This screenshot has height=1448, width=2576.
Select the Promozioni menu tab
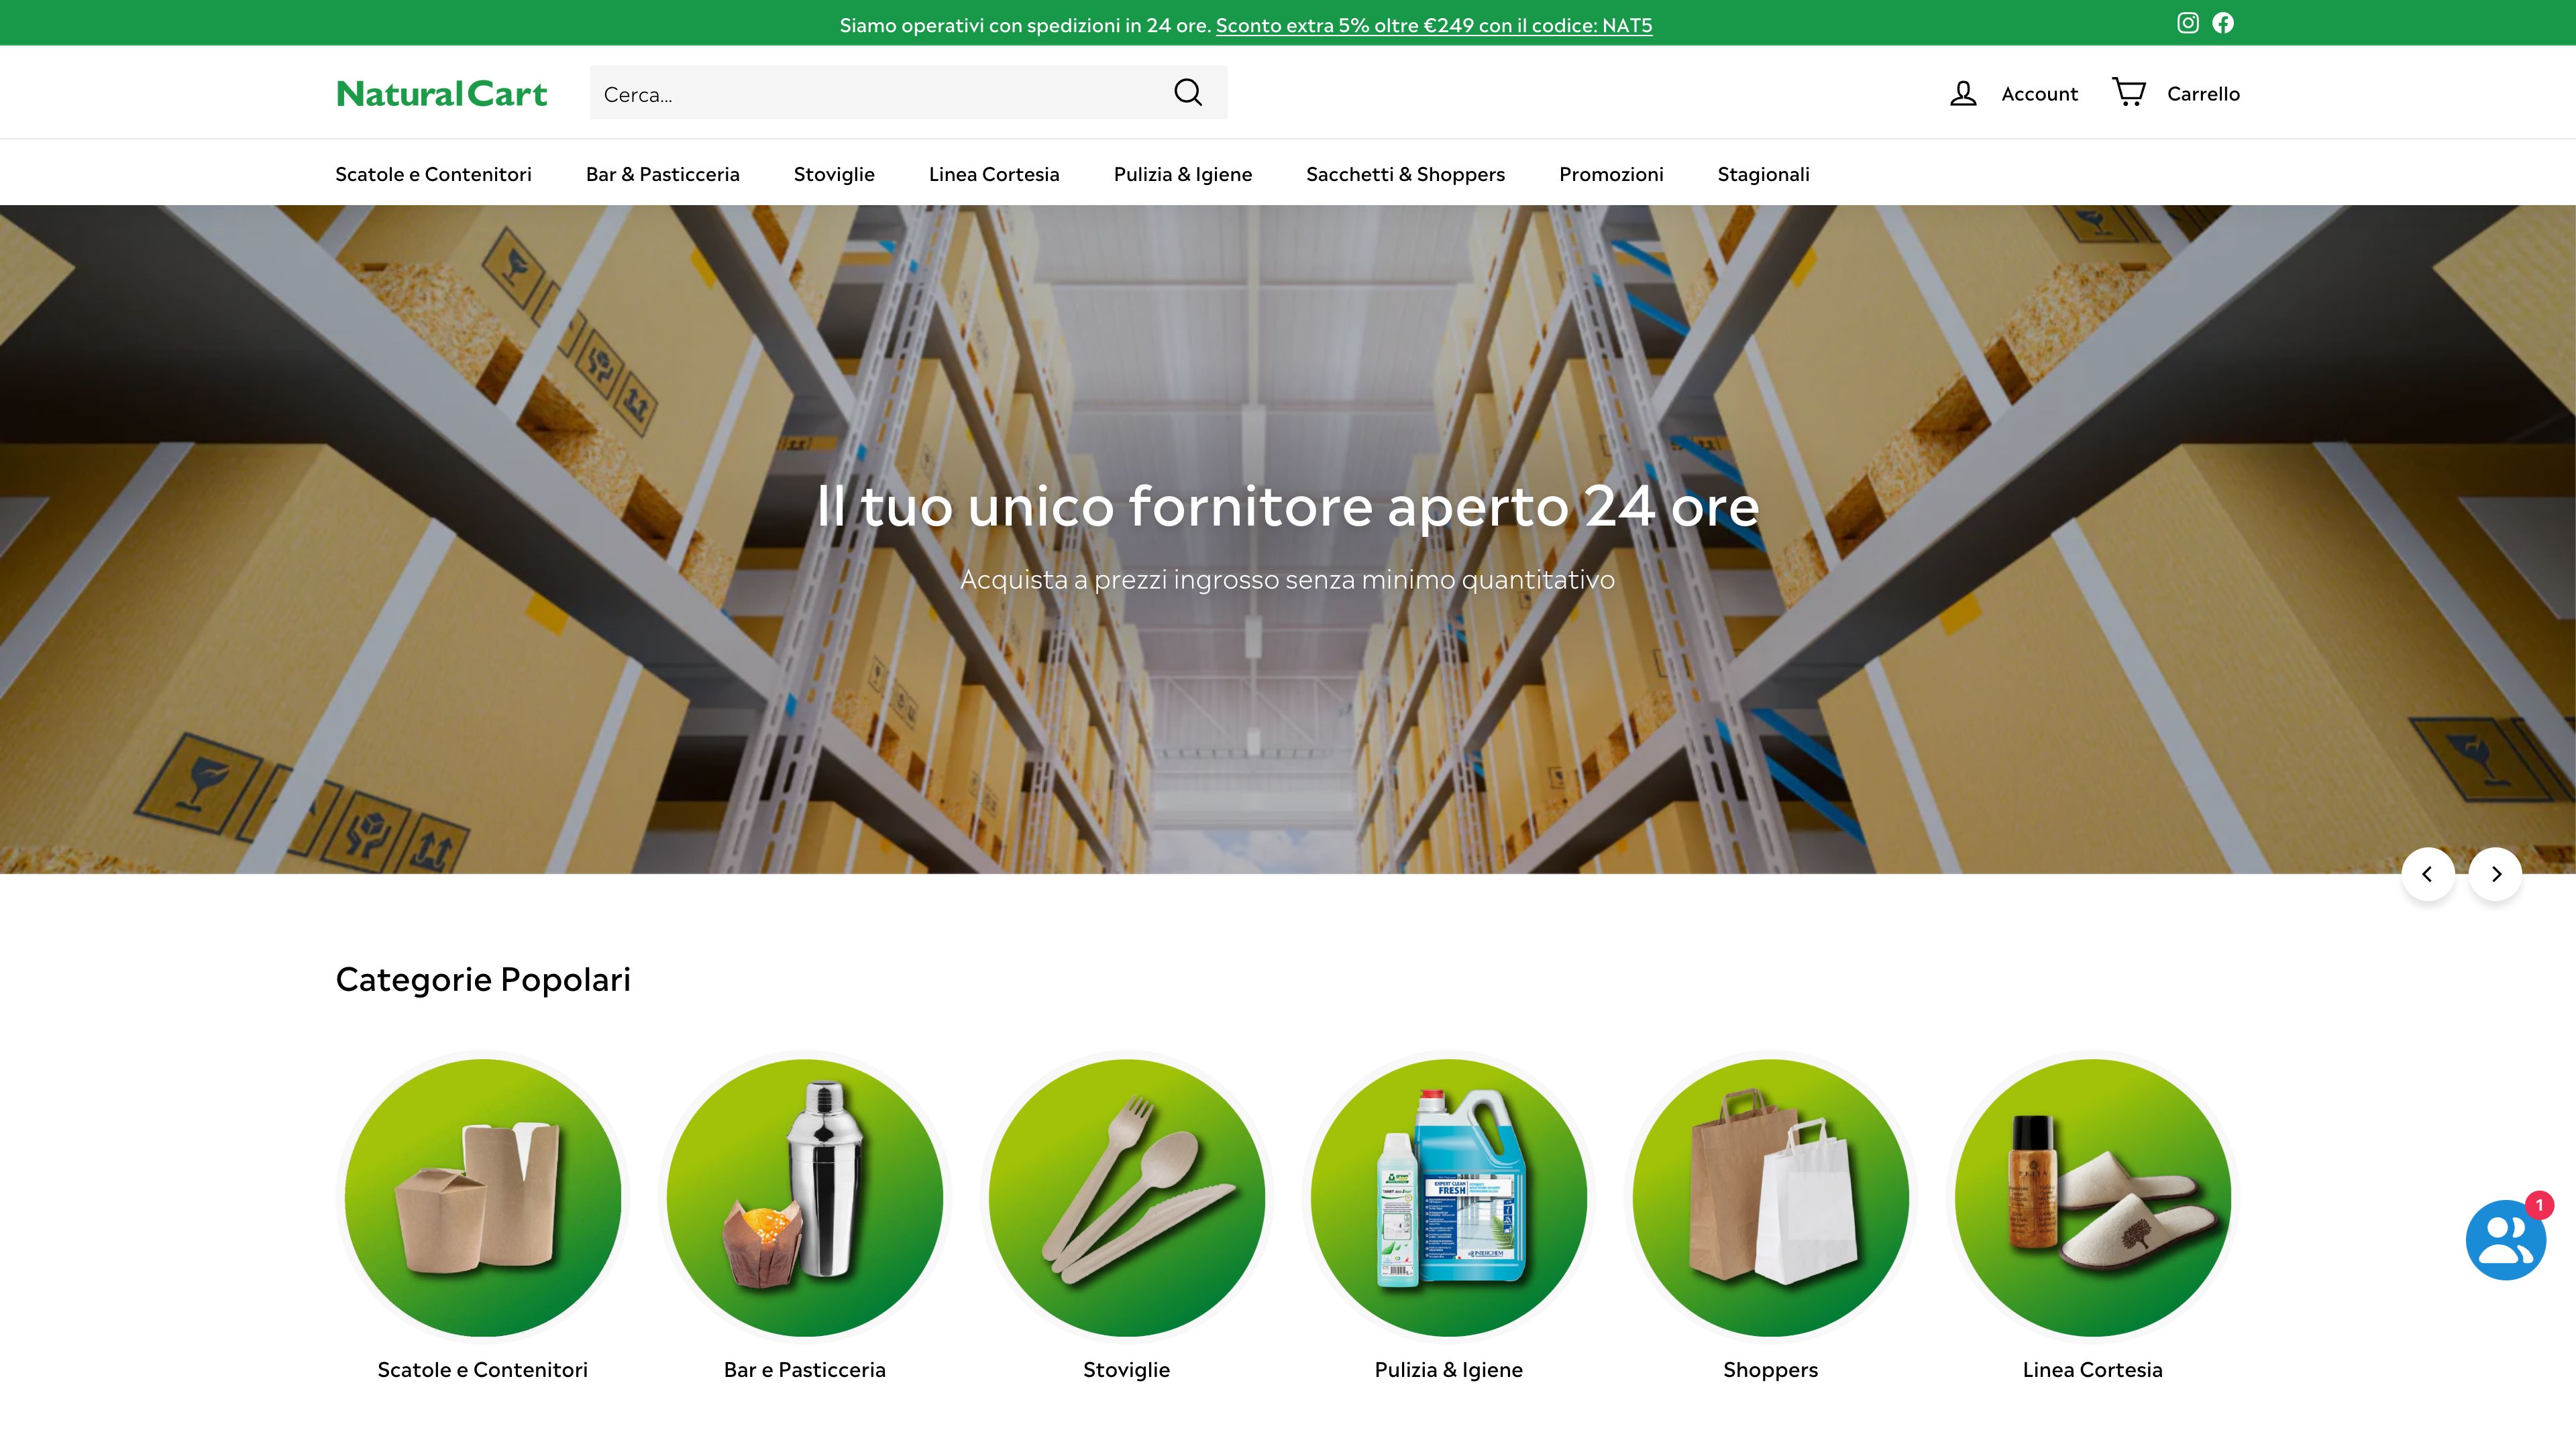[x=1610, y=173]
